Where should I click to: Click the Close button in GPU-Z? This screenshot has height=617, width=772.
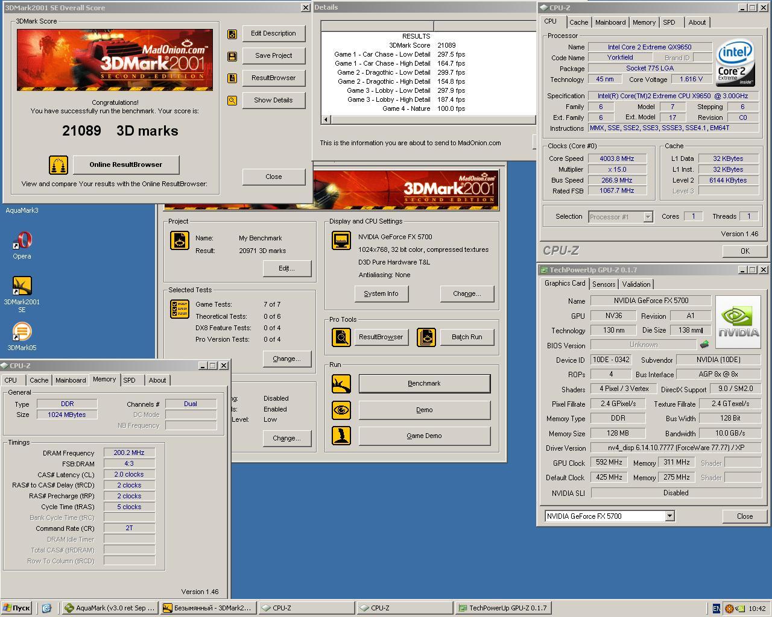745,516
